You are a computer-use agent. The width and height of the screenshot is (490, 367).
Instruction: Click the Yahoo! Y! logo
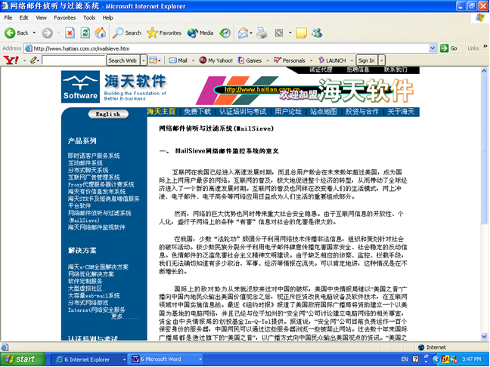pyautogui.click(x=11, y=60)
